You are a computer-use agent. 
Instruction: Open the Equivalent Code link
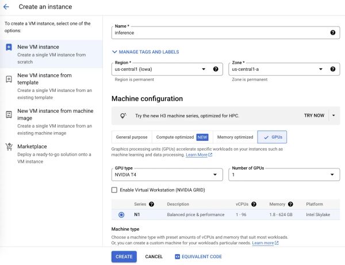pos(198,256)
